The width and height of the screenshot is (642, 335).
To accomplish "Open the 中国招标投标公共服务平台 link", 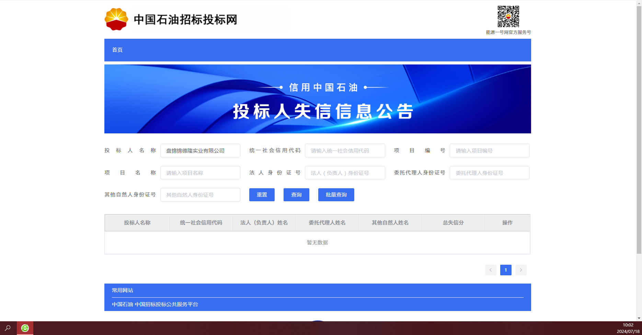I will [x=166, y=304].
